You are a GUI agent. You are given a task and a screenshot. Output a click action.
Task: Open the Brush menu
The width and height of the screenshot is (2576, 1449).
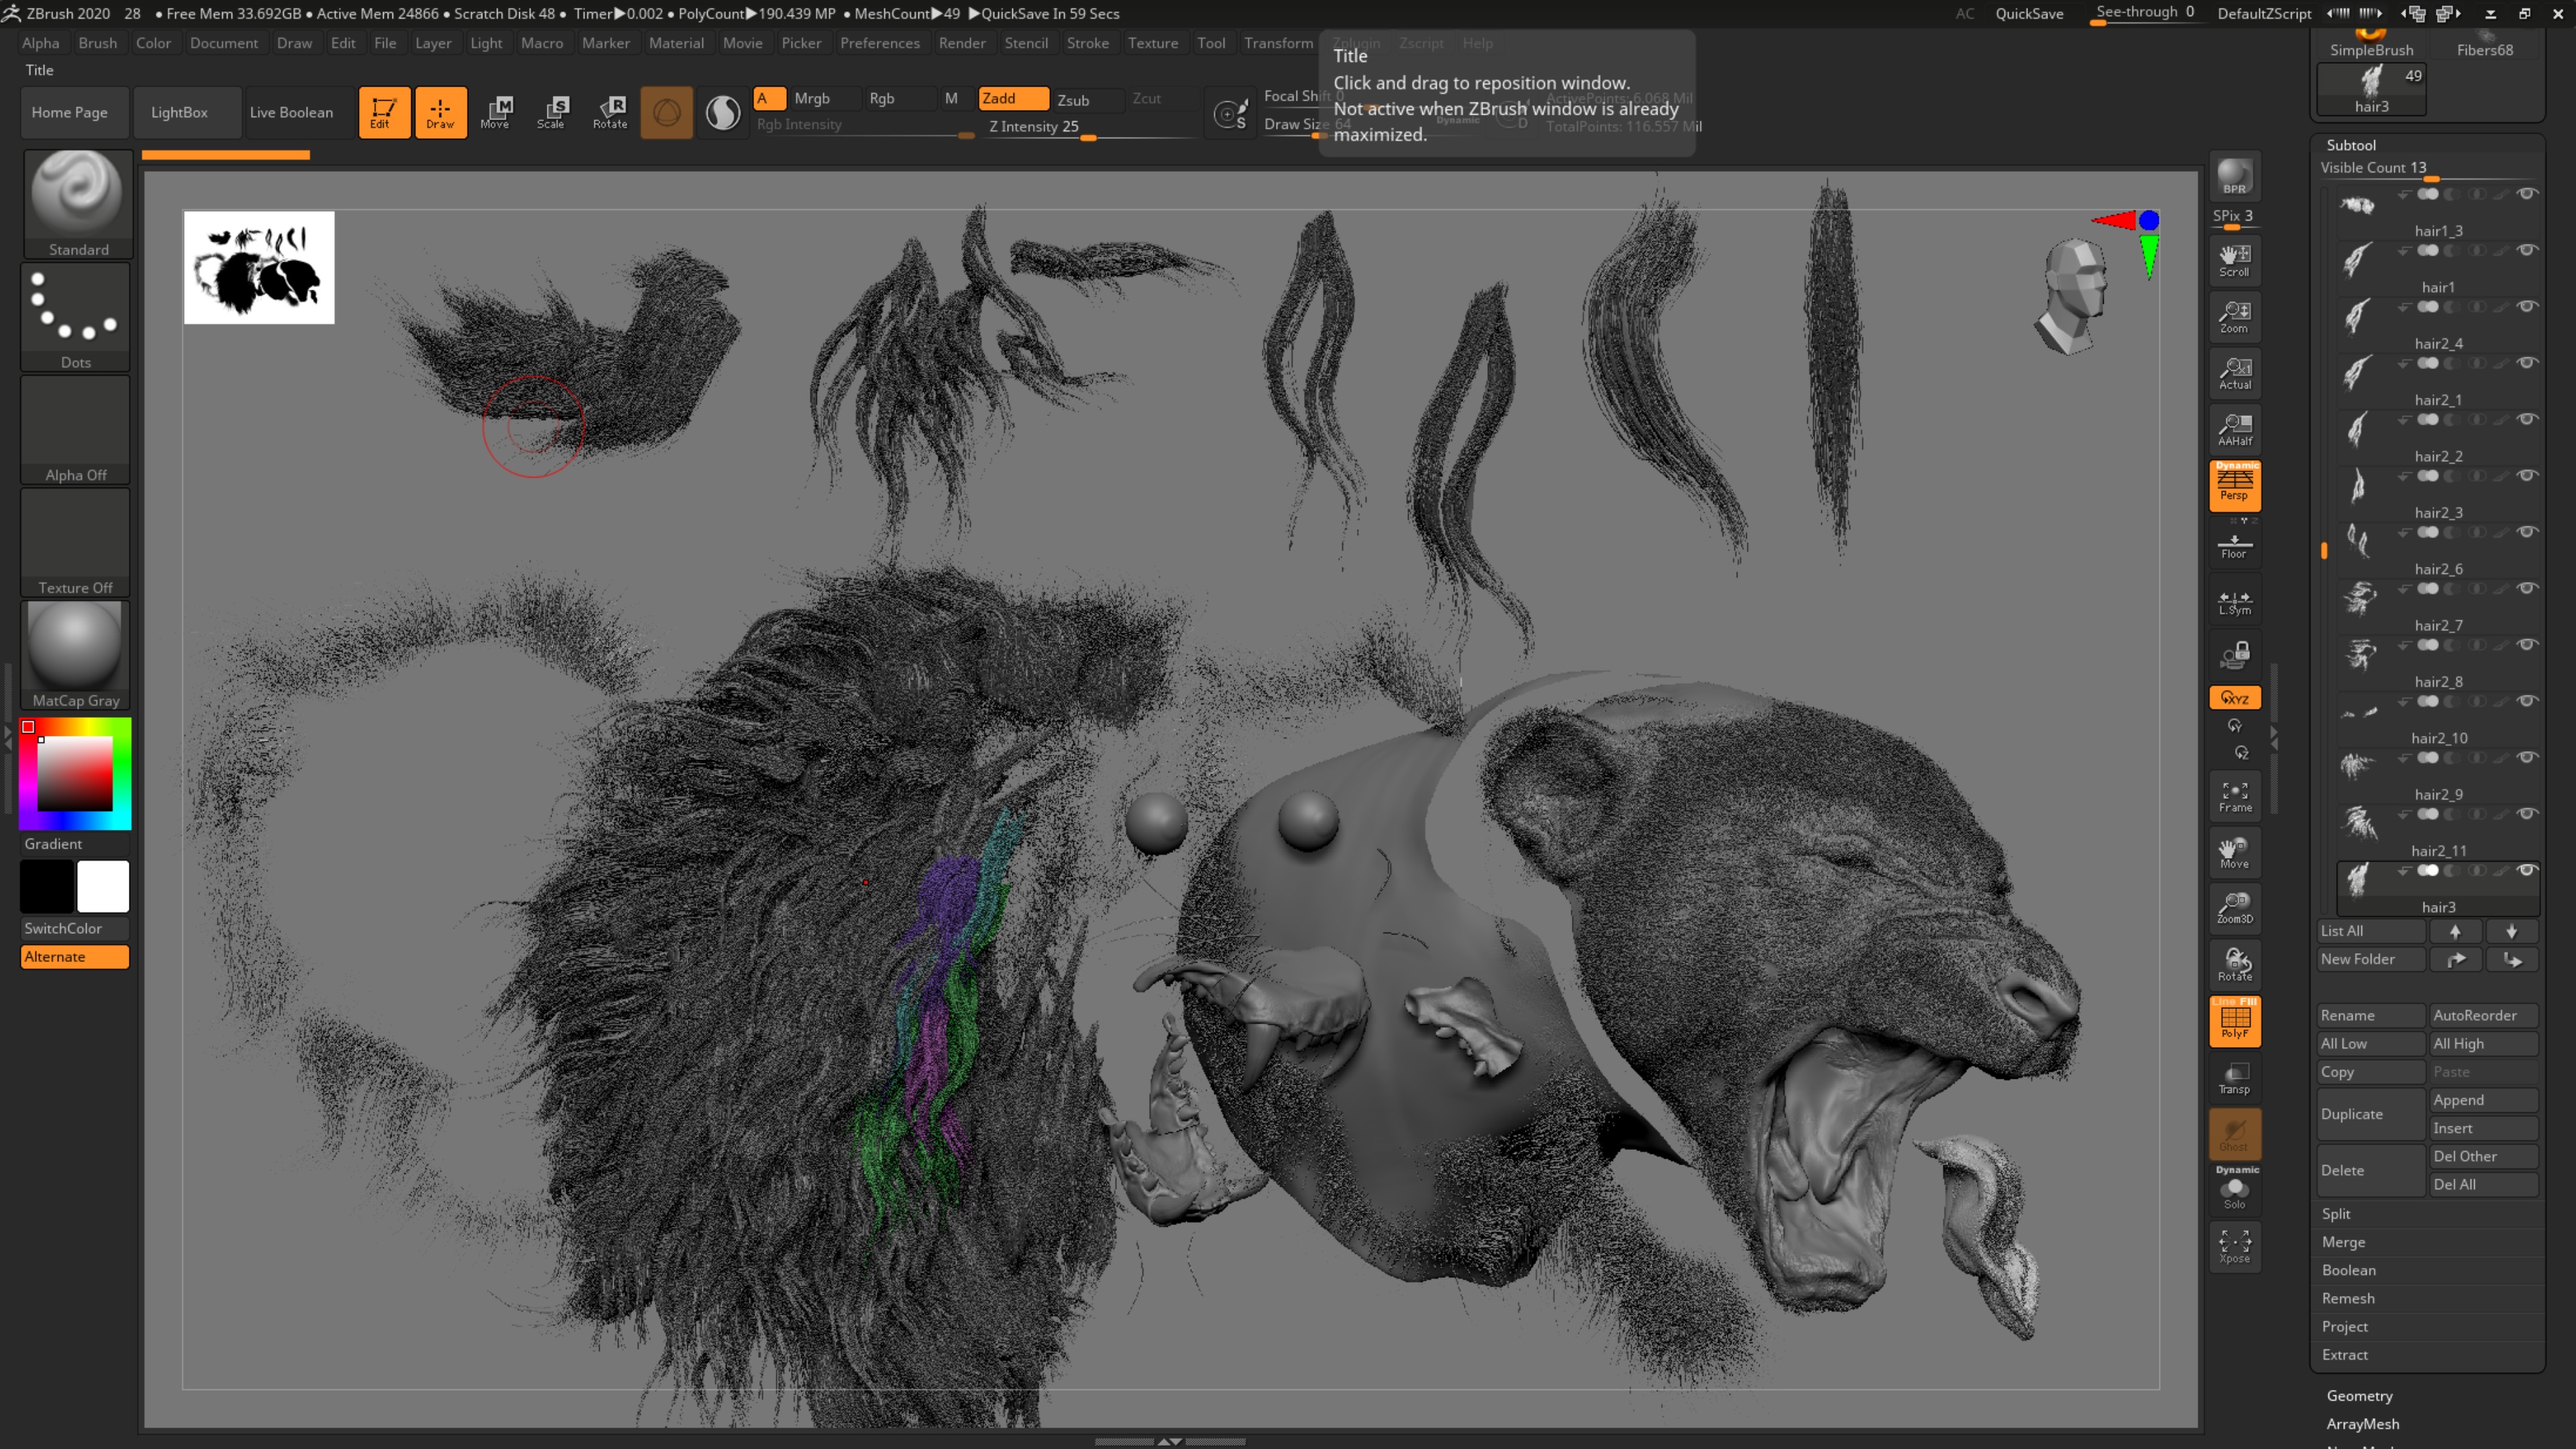point(97,43)
